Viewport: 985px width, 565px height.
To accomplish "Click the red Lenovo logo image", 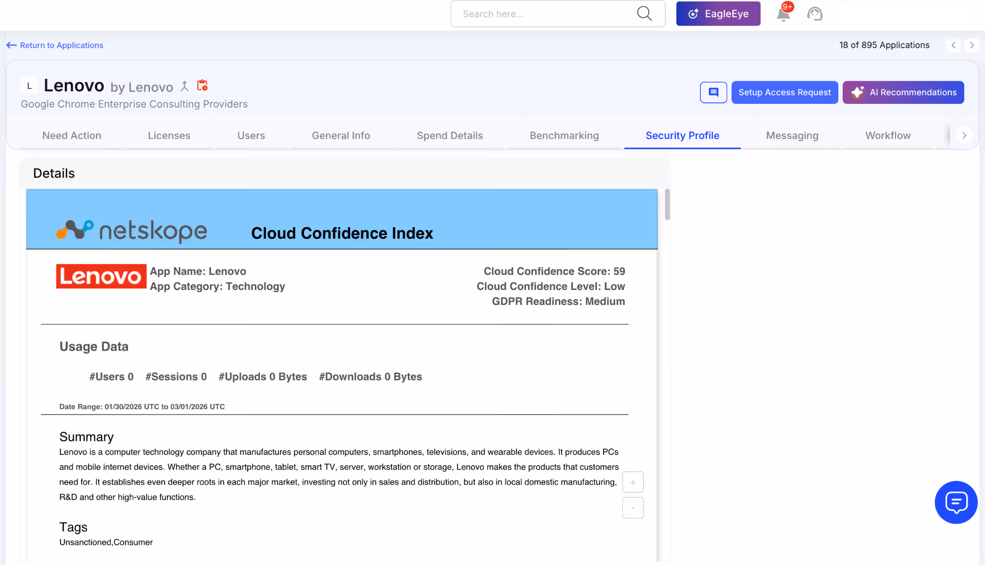I will (x=101, y=276).
